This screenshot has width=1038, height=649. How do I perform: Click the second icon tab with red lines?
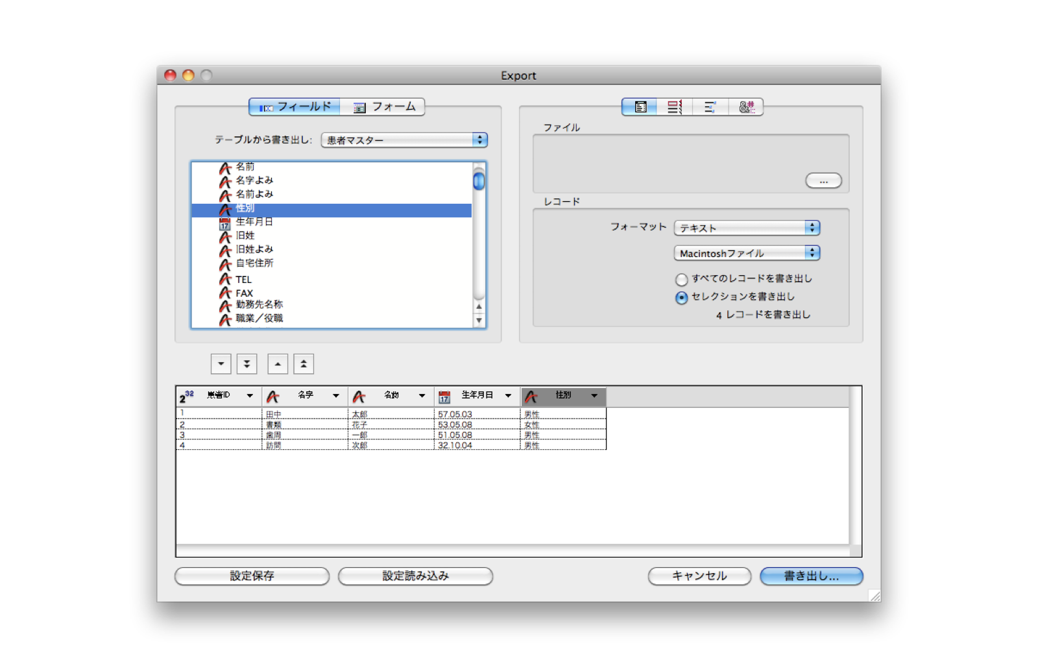pyautogui.click(x=675, y=107)
